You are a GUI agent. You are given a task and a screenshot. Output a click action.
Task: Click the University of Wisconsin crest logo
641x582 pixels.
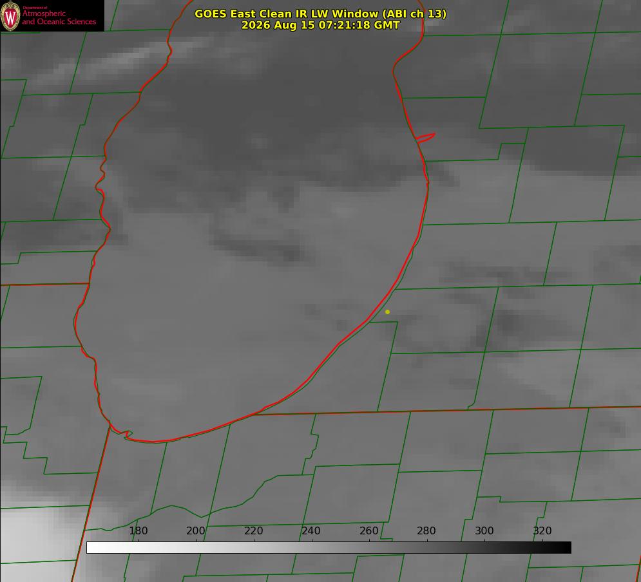pos(10,16)
